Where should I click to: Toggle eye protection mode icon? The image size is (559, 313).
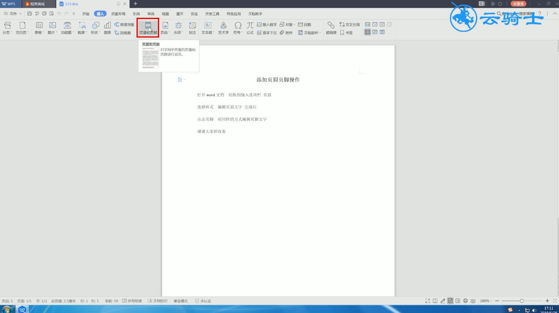pyautogui.click(x=473, y=301)
